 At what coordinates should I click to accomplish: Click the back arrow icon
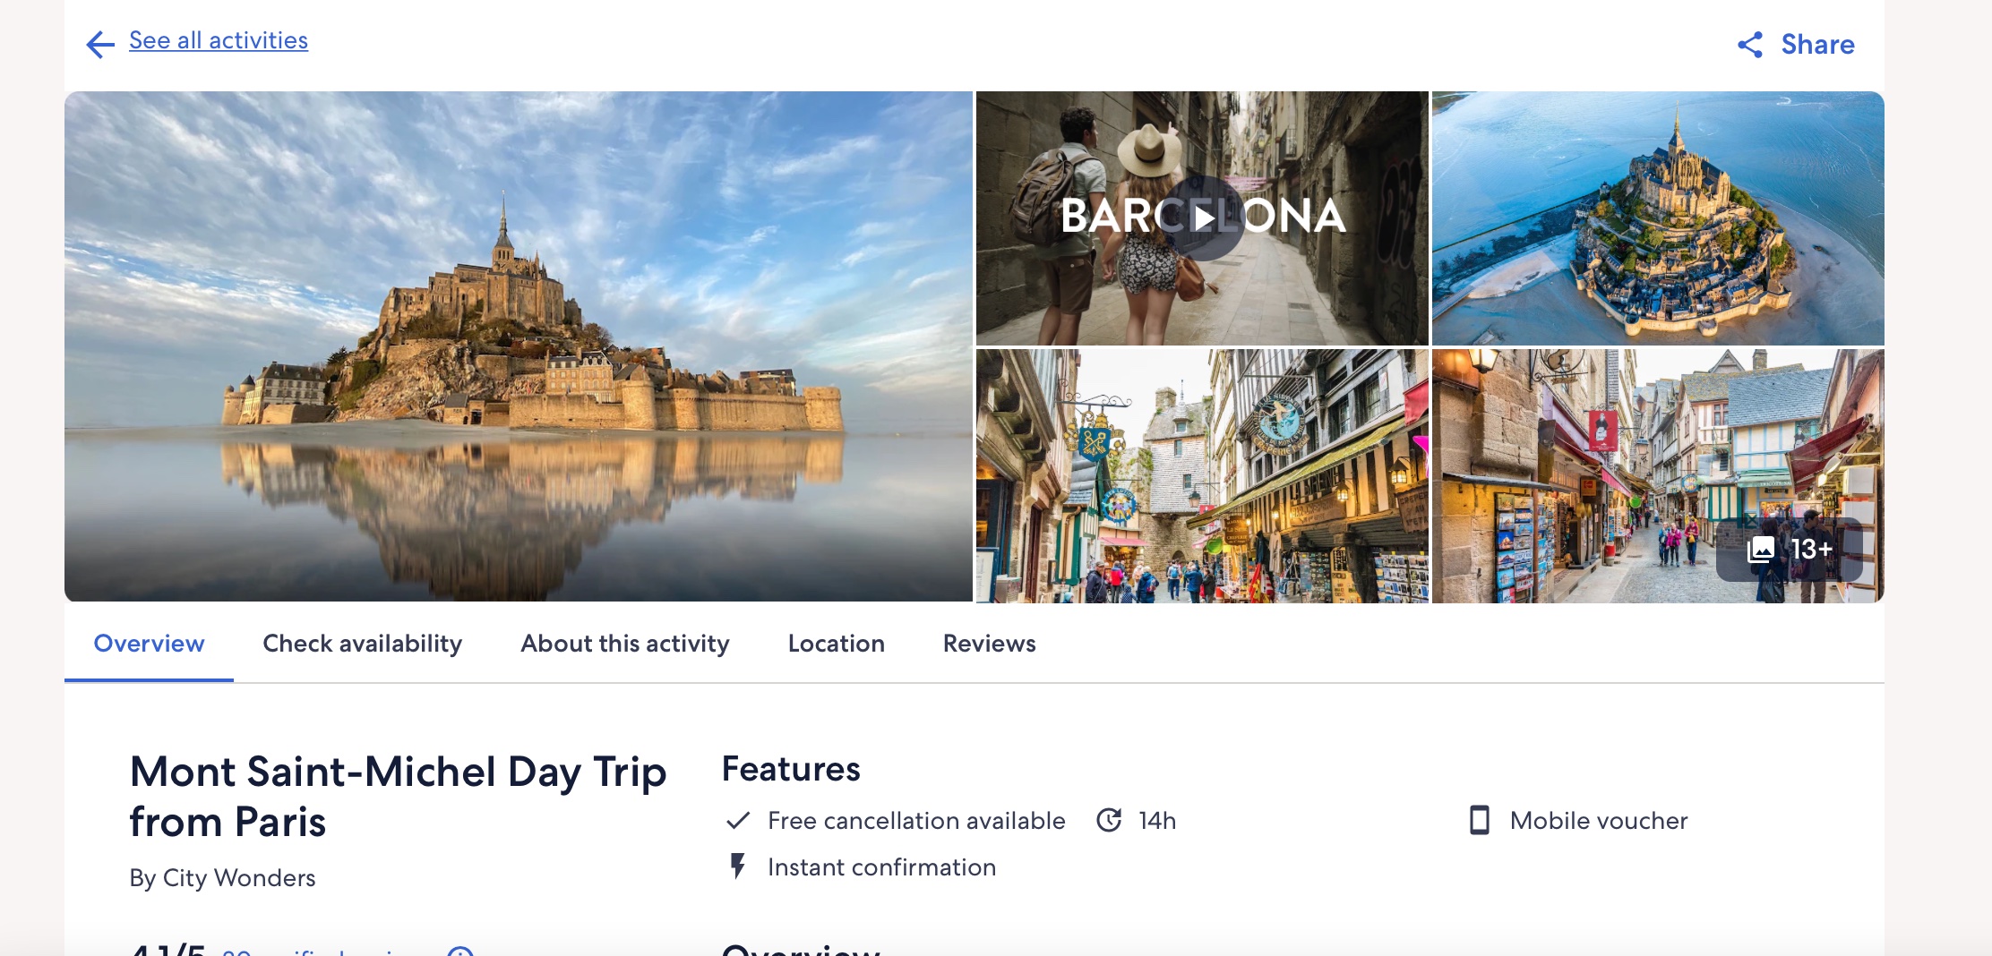point(99,44)
